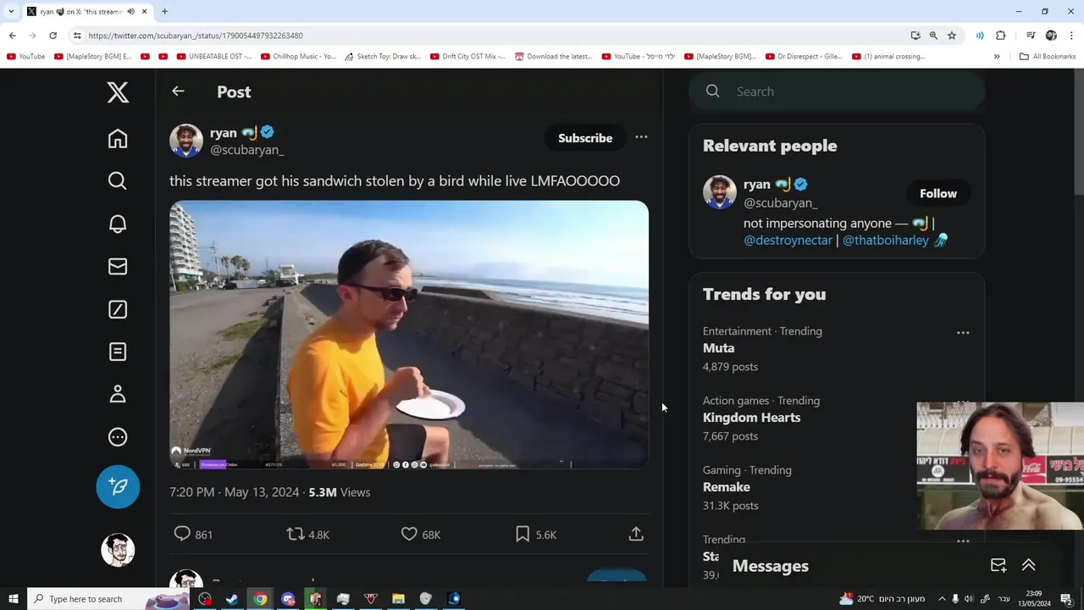
Task: Share the post via share icon
Action: tap(636, 534)
